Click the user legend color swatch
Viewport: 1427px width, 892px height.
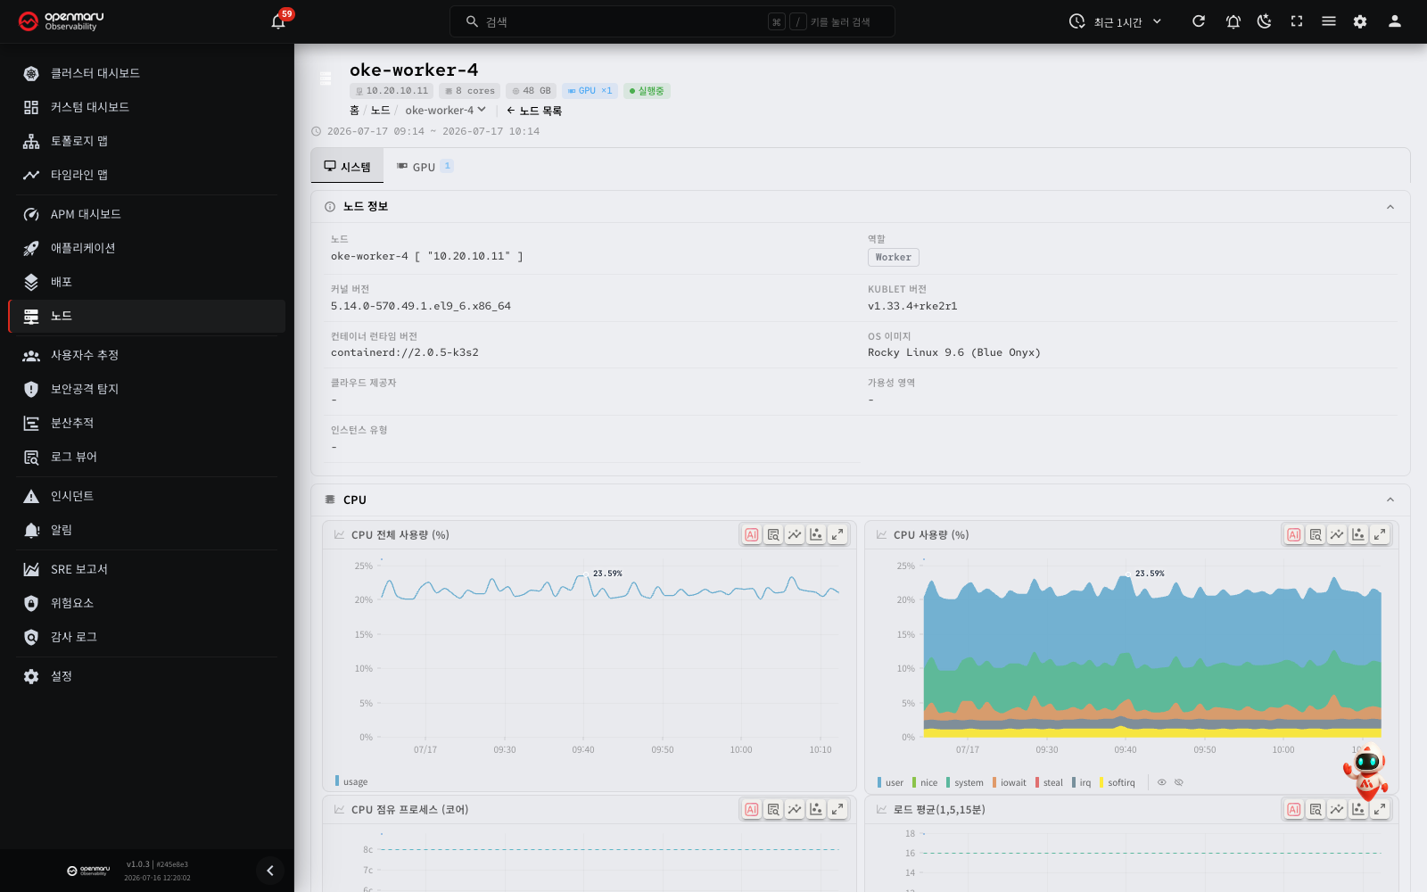tap(879, 782)
